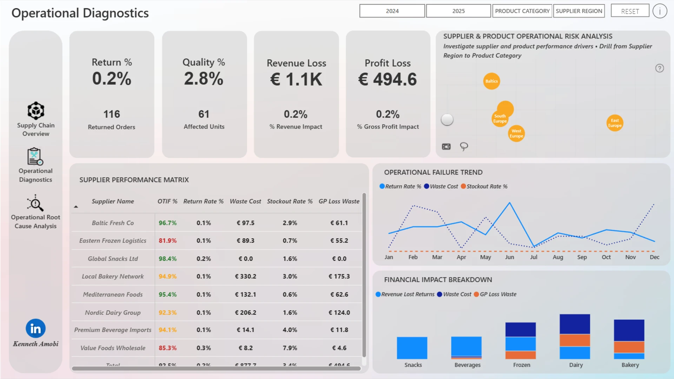Click the sort arrow under Supplier Name header
This screenshot has height=379, width=674.
[76, 207]
